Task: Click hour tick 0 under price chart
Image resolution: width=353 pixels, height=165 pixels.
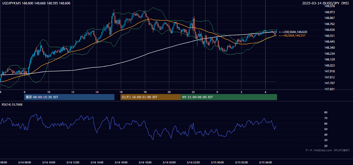Action: point(217,92)
